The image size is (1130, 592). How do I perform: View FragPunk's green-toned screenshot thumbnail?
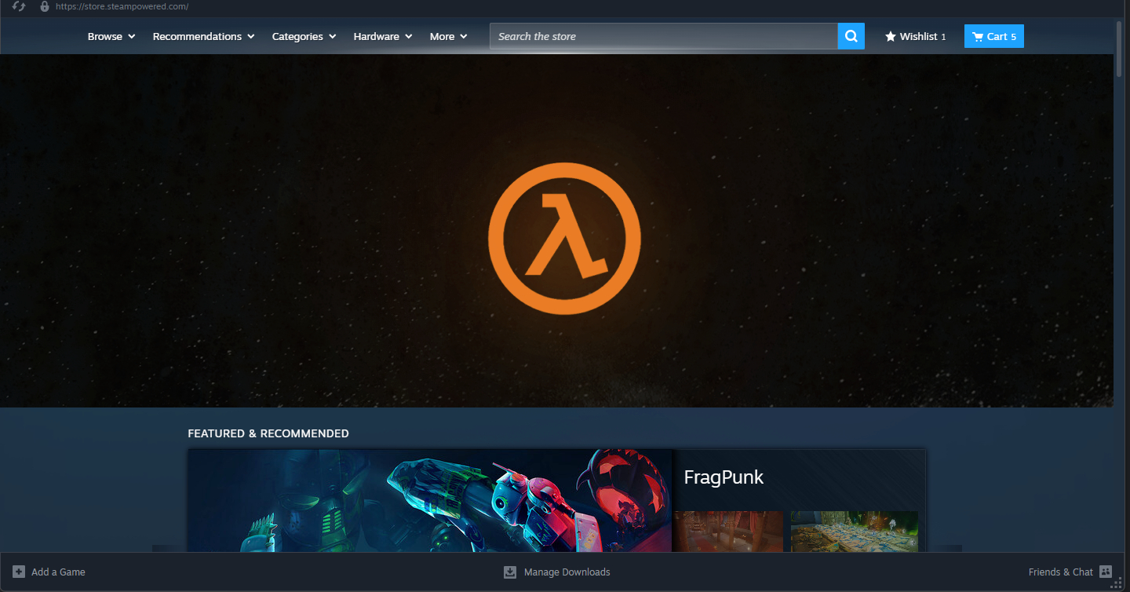pyautogui.click(x=855, y=532)
